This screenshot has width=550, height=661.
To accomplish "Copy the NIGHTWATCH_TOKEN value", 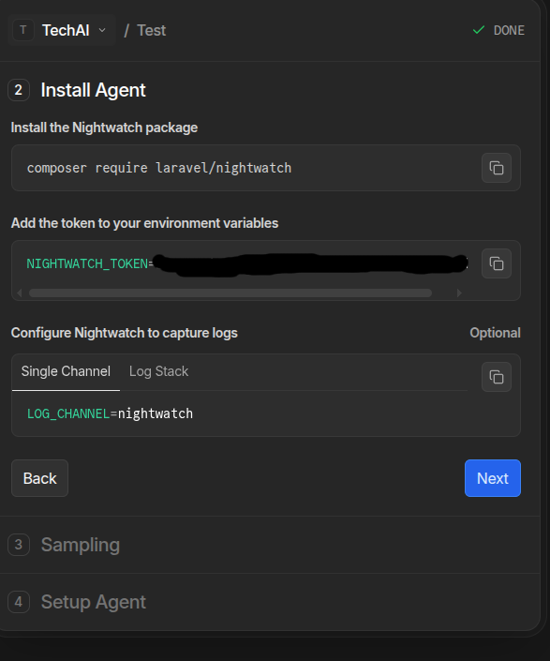I will [497, 263].
